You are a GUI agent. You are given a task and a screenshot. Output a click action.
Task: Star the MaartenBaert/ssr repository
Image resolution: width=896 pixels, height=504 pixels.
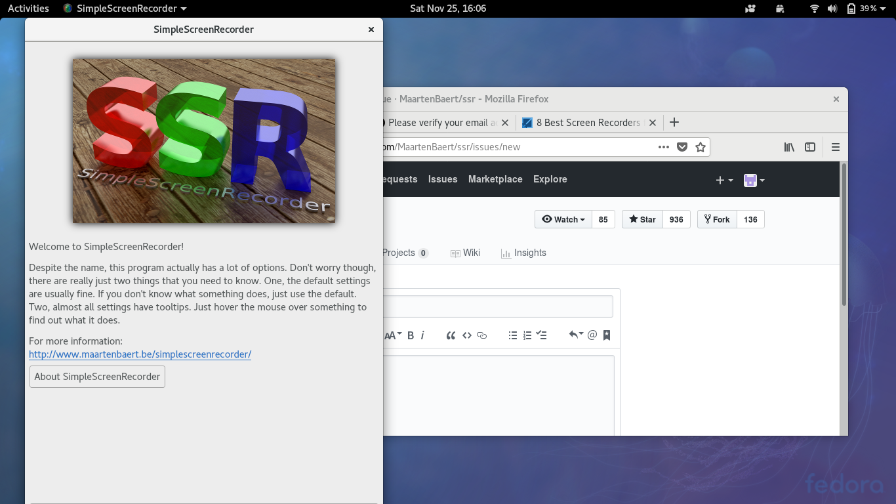(641, 219)
